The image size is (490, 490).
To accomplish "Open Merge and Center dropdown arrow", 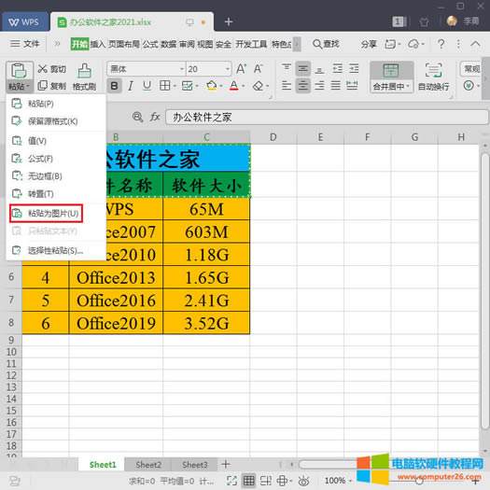I will click(x=408, y=86).
